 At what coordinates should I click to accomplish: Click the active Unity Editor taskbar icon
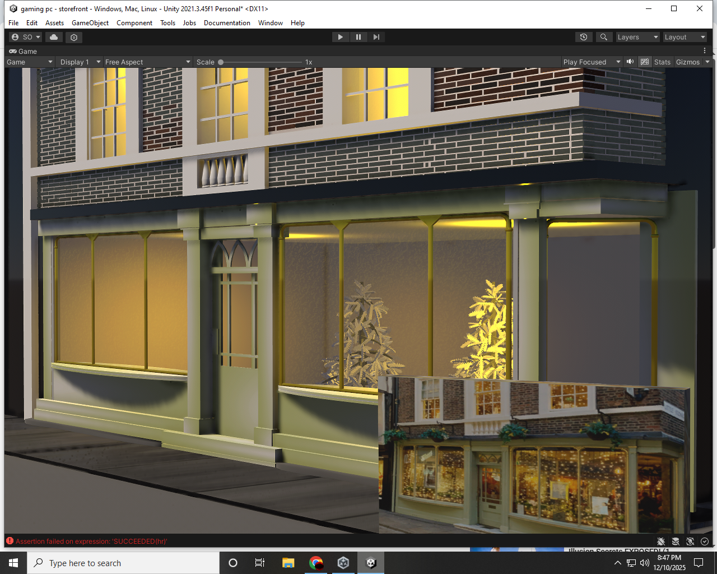371,563
